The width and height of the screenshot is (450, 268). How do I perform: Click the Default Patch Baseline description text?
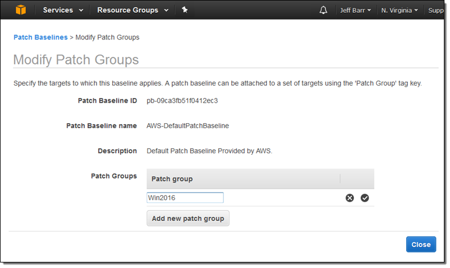209,151
